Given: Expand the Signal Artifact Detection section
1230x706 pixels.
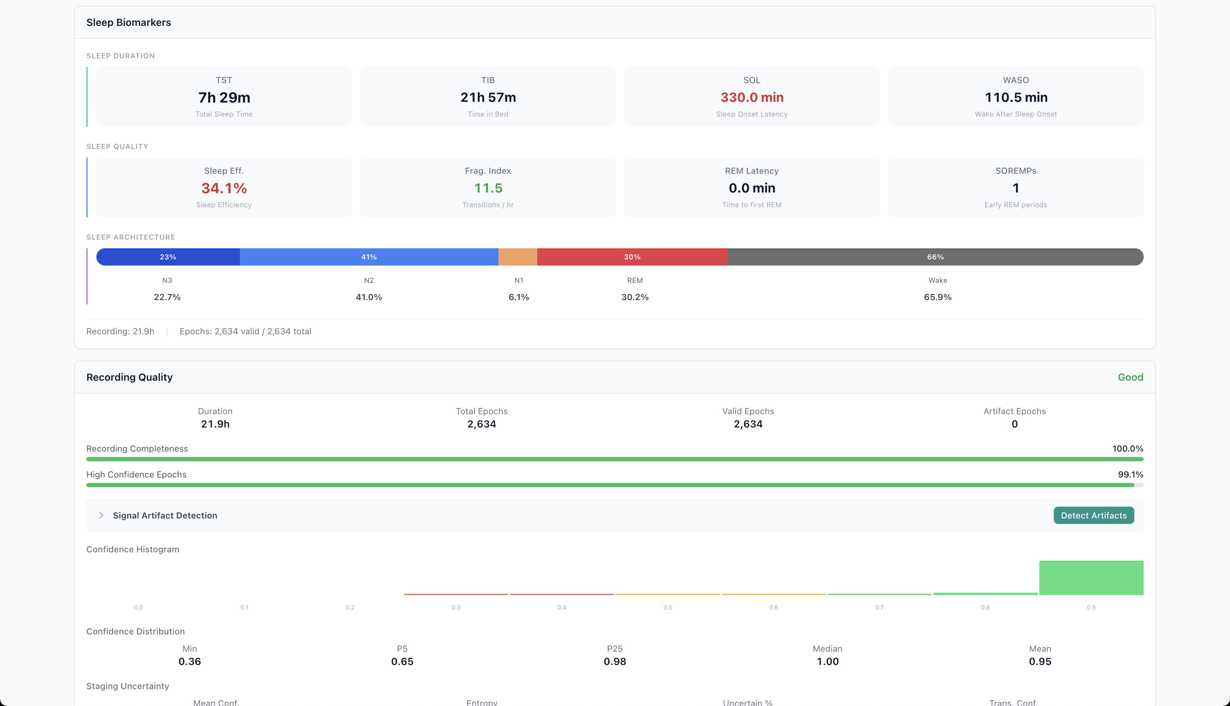Looking at the screenshot, I should pyautogui.click(x=101, y=515).
